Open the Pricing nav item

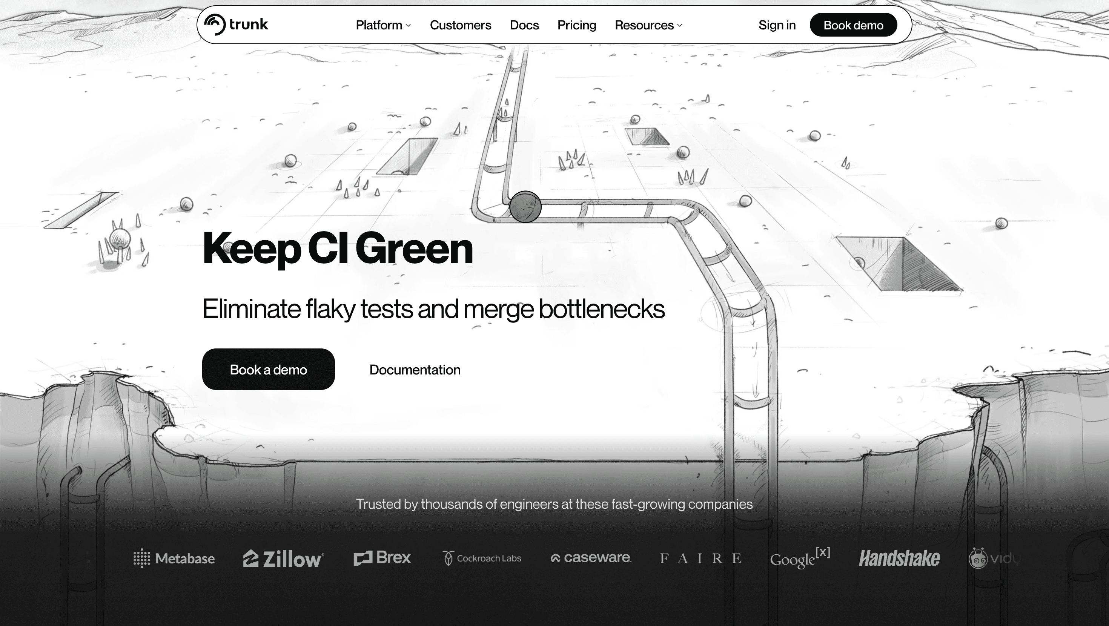point(576,25)
